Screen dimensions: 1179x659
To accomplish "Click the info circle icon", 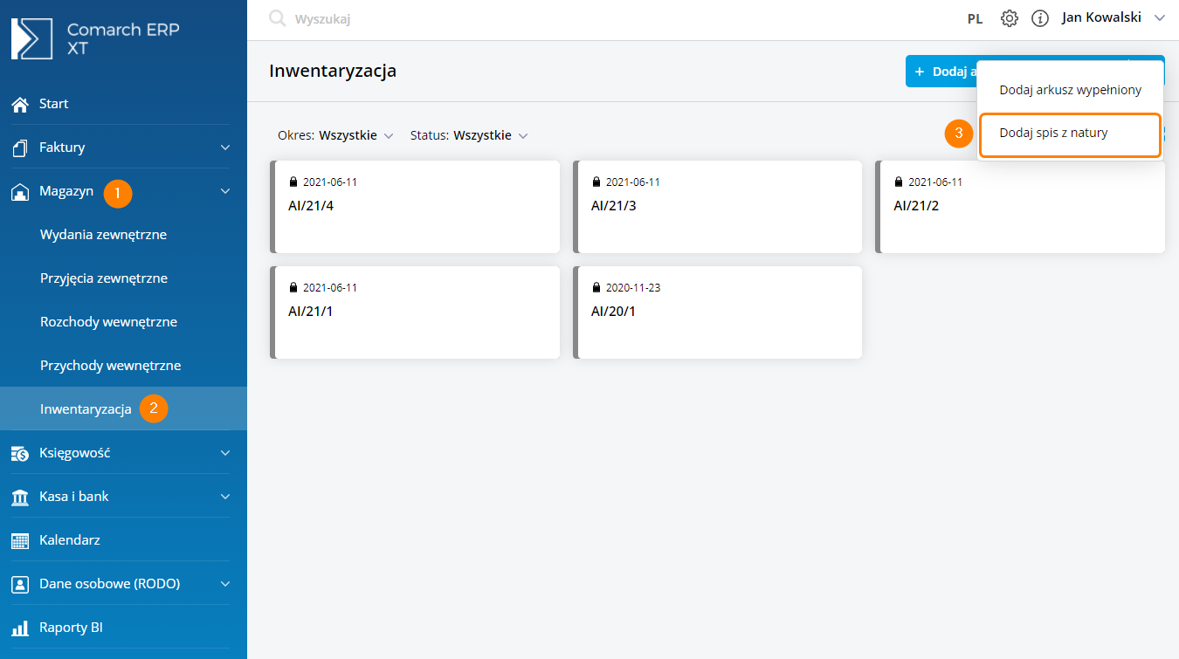I will (1040, 18).
